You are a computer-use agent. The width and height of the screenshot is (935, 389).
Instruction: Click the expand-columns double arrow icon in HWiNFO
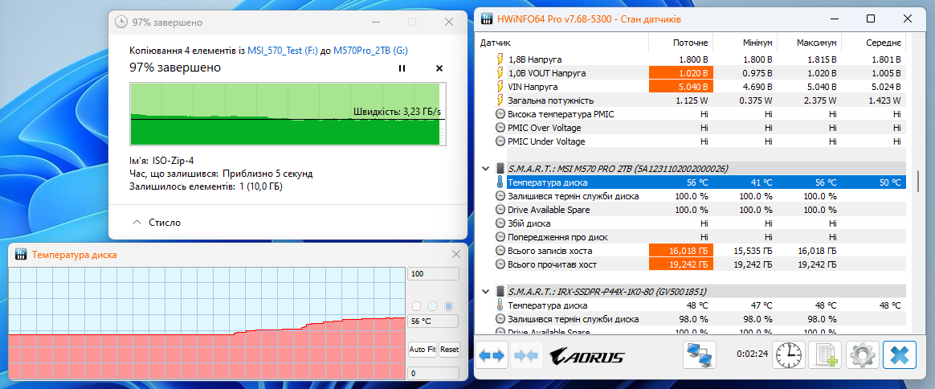pyautogui.click(x=492, y=356)
